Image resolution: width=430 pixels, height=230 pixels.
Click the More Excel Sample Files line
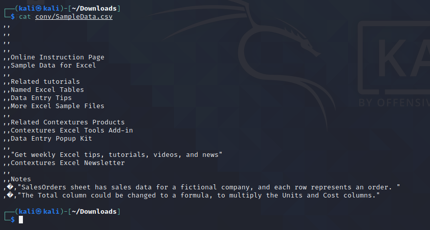click(57, 106)
